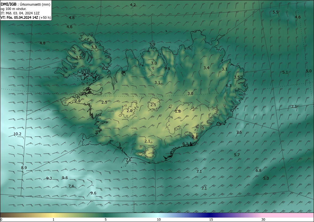Click the 2.5 value on the map
The width and height of the screenshot is (314, 222).
[104, 102]
